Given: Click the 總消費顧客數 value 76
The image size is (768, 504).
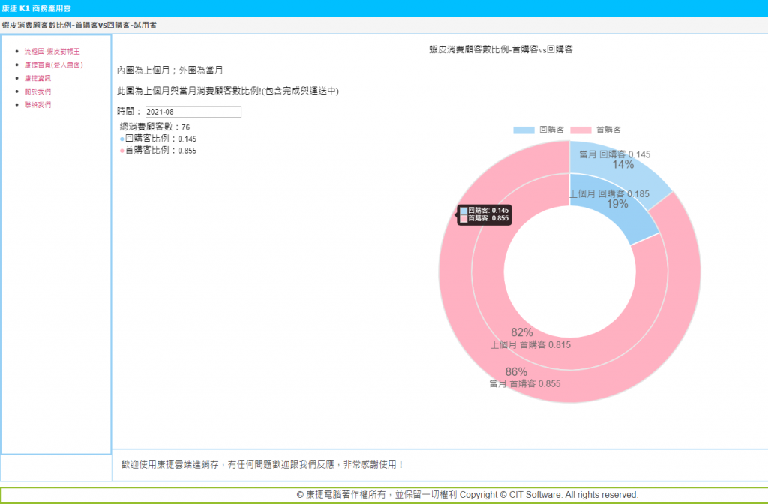Looking at the screenshot, I should 185,127.
